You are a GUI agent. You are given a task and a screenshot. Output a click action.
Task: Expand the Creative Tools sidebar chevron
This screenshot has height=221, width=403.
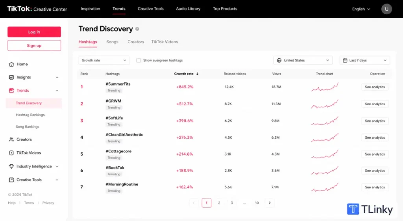[x=57, y=180]
